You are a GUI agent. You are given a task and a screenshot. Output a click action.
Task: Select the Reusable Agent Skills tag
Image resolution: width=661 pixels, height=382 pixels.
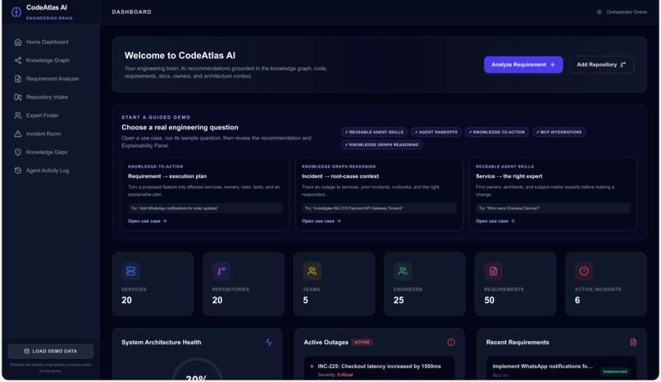(x=374, y=132)
